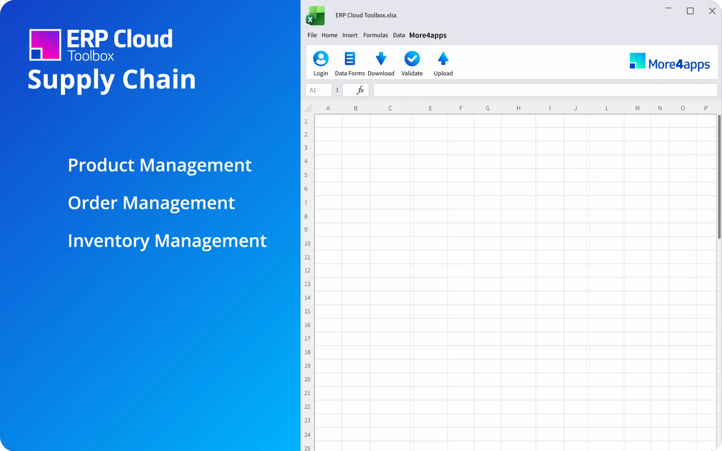The width and height of the screenshot is (722, 451).
Task: Select the Data tab
Action: click(x=399, y=35)
